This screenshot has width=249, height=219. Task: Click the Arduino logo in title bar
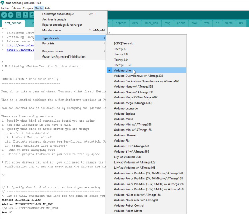click(x=2, y=3)
